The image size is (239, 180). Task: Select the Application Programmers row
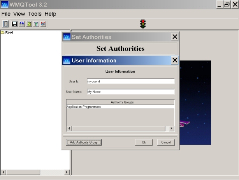pyautogui.click(x=120, y=107)
